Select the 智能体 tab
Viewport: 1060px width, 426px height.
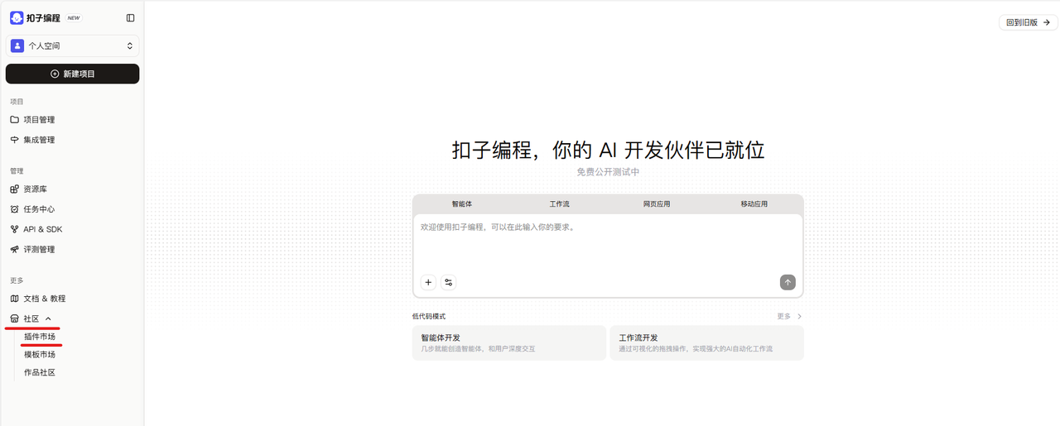point(462,203)
